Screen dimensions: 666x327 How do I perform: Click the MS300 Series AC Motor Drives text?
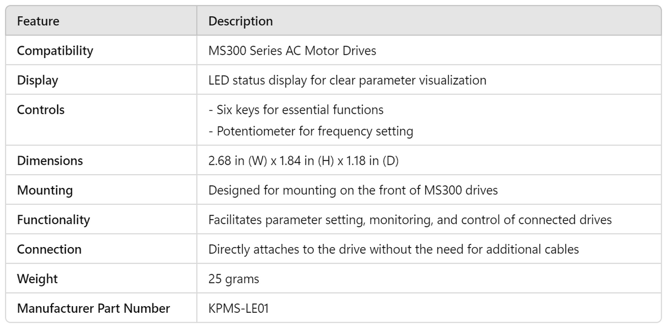pos(292,51)
